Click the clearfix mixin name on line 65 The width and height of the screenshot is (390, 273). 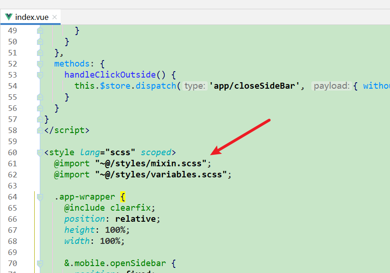pyautogui.click(x=131, y=207)
